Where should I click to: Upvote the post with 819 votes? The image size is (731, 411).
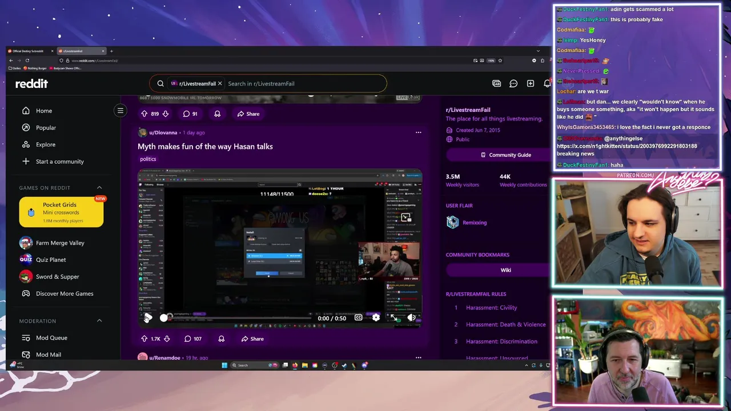[144, 114]
